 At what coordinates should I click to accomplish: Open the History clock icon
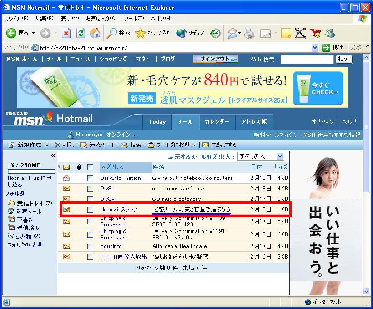(x=215, y=33)
